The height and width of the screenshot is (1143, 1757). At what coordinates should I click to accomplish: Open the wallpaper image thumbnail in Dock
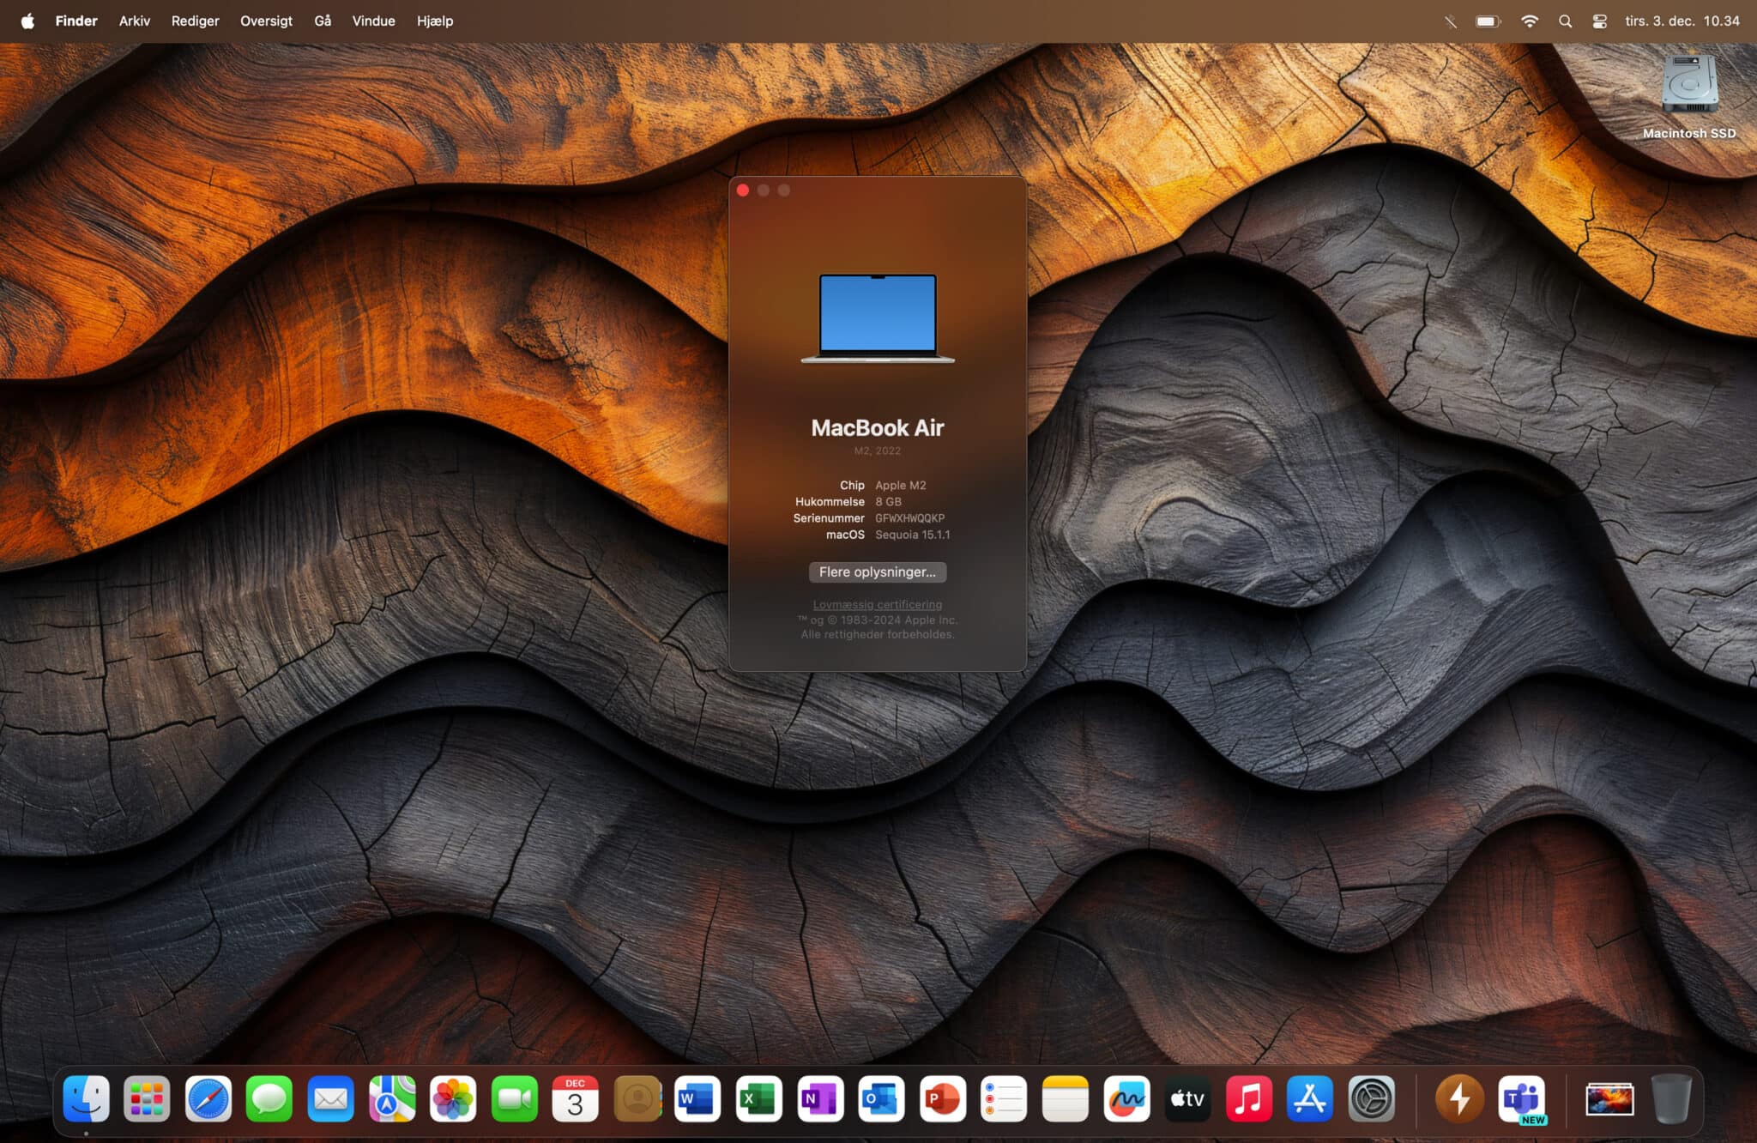(1609, 1099)
